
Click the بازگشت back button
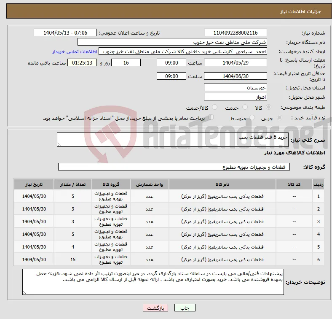(155, 308)
